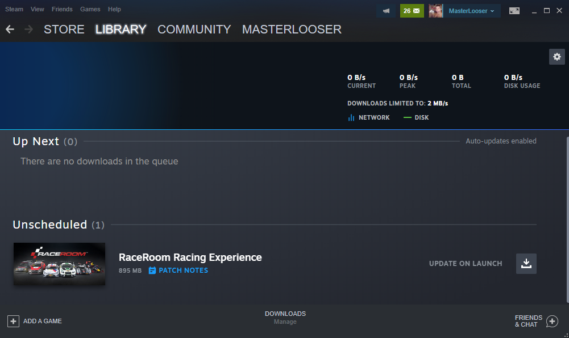Switch to Big Picture mode
Image resolution: width=569 pixels, height=338 pixels.
tap(514, 11)
